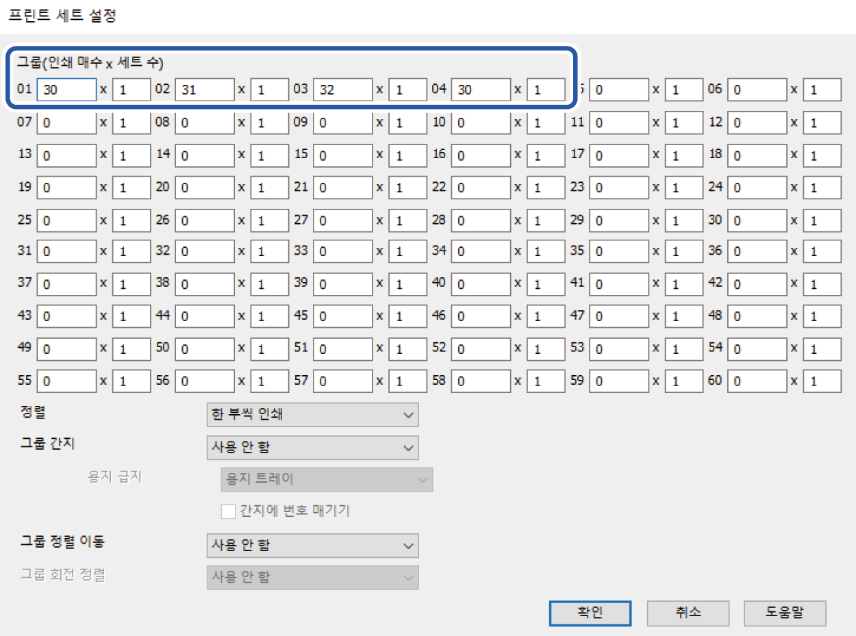The height and width of the screenshot is (636, 856).
Task: Click group 01 print count field
Action: (66, 90)
